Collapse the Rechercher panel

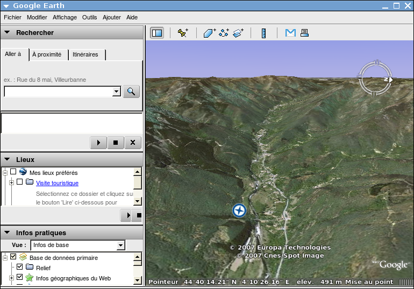point(7,32)
